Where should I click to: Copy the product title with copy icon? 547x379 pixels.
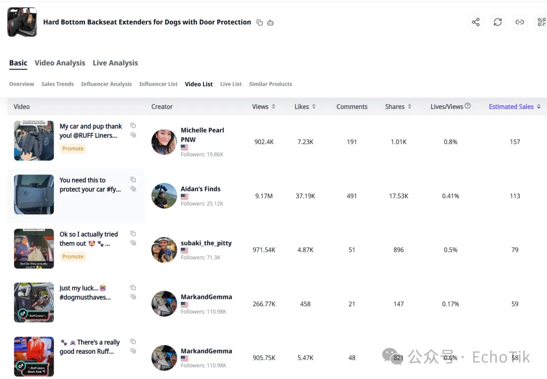(259, 22)
